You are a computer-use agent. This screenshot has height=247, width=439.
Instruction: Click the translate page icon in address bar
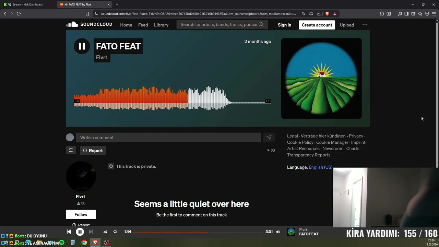click(x=303, y=14)
